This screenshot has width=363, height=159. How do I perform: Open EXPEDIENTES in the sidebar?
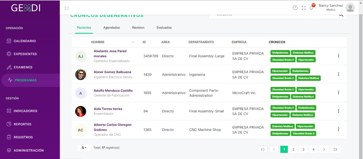pos(25,54)
